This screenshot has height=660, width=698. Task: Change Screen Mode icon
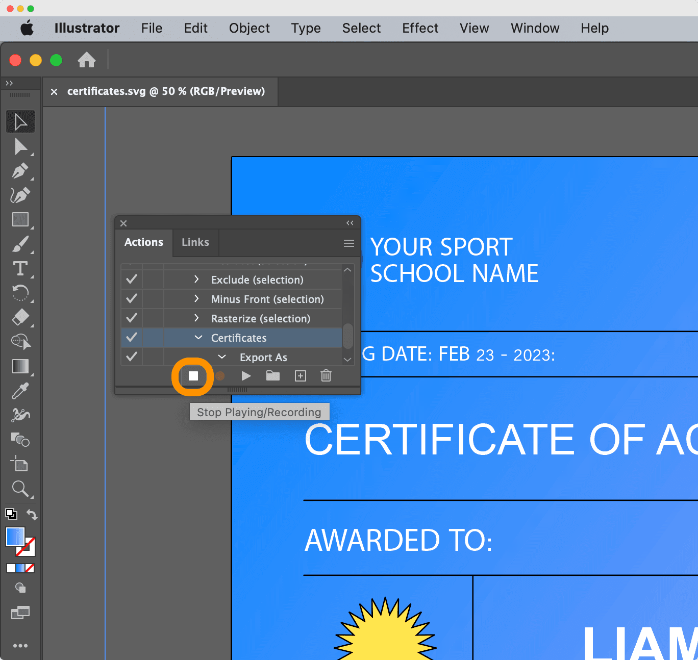[20, 613]
